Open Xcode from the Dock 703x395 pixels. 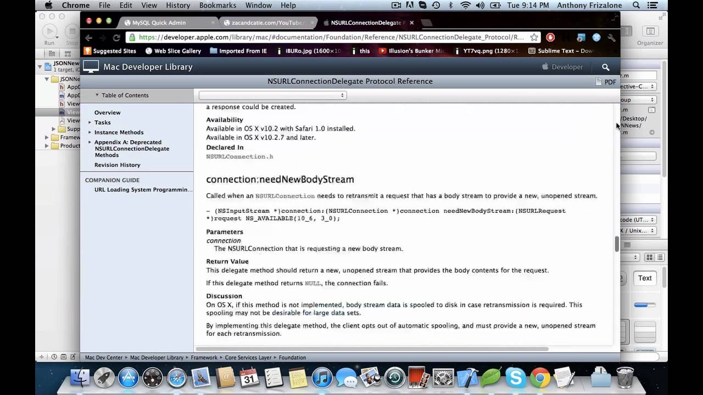point(467,377)
